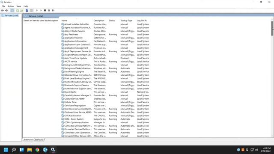Open taskbar Search

(x=14, y=150)
